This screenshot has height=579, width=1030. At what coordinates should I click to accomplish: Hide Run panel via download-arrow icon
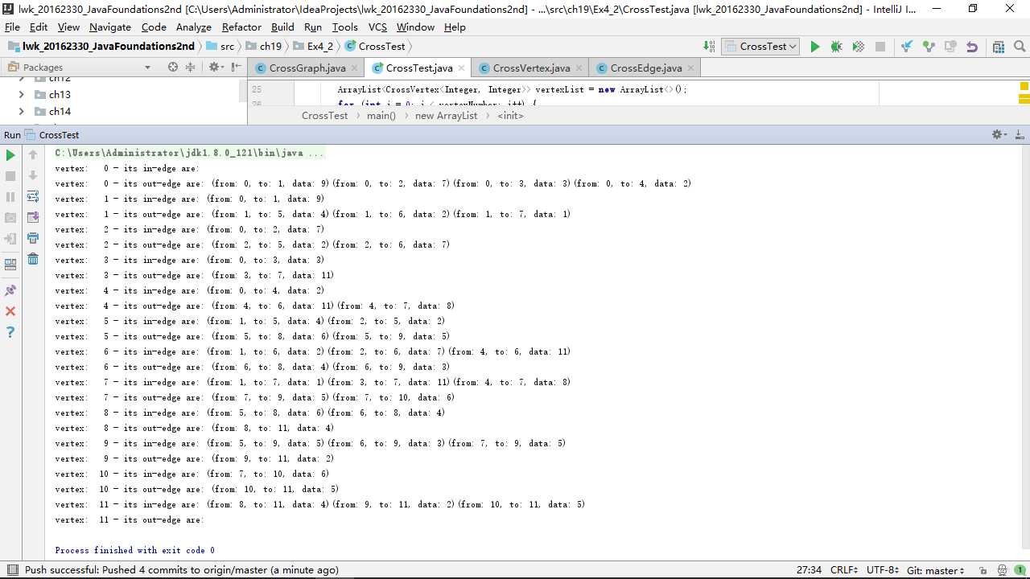[1020, 135]
